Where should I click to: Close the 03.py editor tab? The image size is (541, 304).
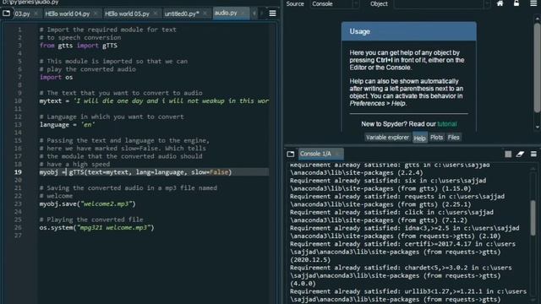[36, 14]
